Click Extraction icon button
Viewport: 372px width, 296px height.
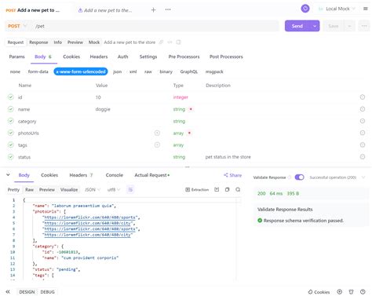point(197,189)
